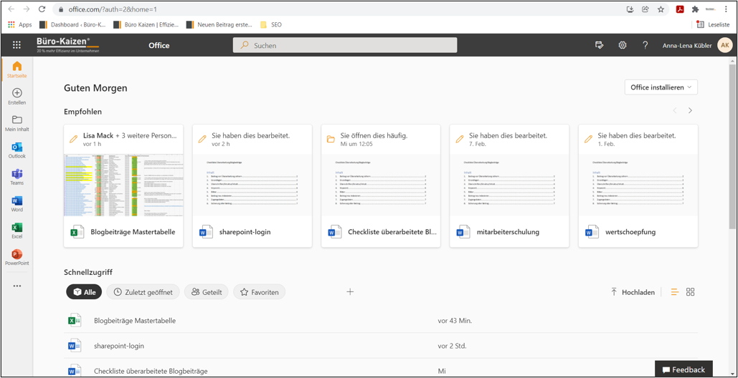This screenshot has height=378, width=738.
Task: Click the browser share page icon
Action: click(645, 9)
